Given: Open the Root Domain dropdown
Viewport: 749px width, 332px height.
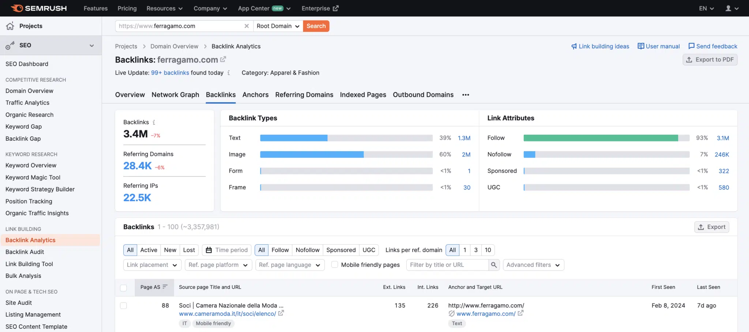Looking at the screenshot, I should coord(278,26).
